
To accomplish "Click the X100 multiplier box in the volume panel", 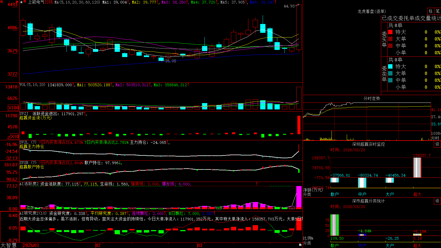I will (x=14, y=108).
